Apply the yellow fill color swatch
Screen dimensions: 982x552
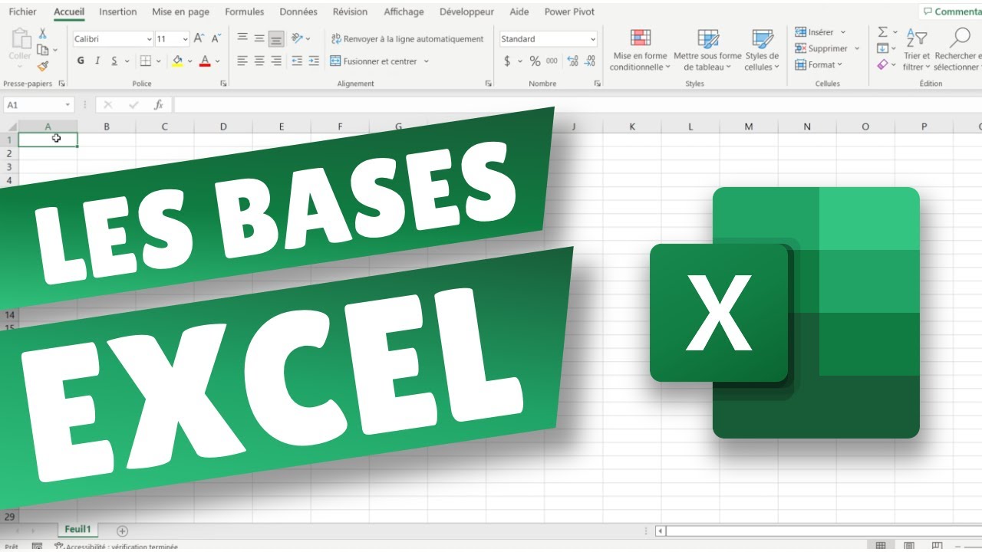[178, 61]
